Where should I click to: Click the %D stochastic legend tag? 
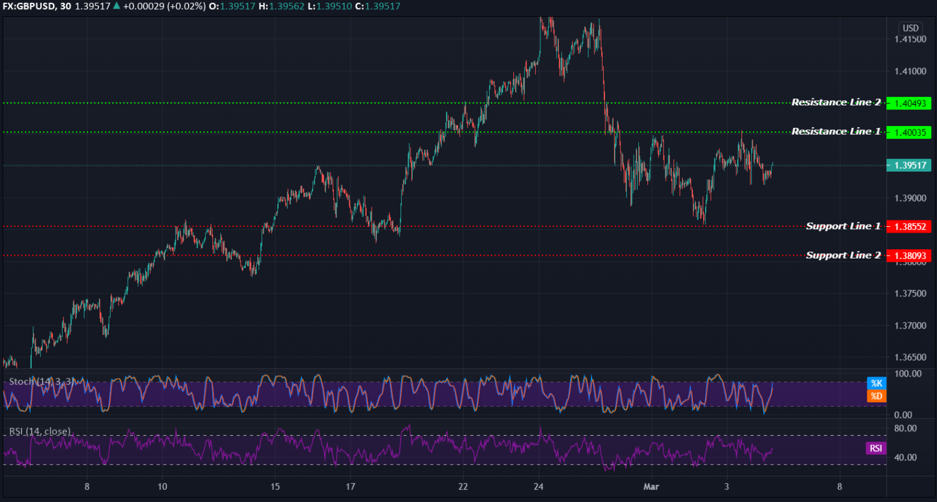pos(877,396)
